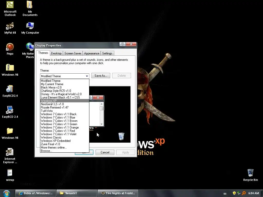Switch to the Appearance tab

pos(92,53)
